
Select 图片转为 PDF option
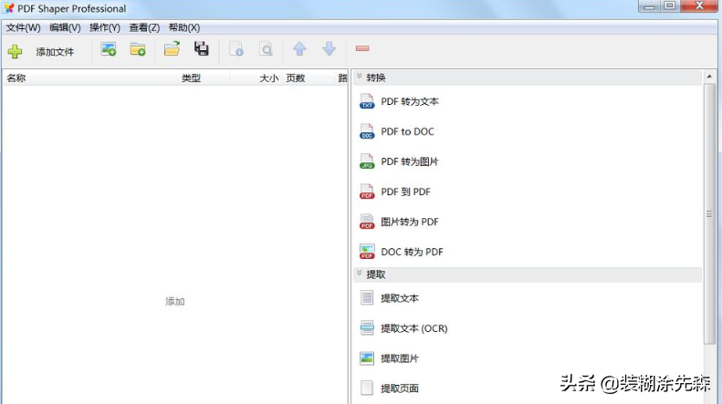(x=410, y=222)
